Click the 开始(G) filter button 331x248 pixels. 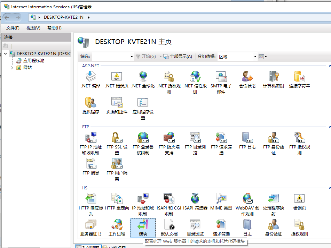click(x=145, y=57)
